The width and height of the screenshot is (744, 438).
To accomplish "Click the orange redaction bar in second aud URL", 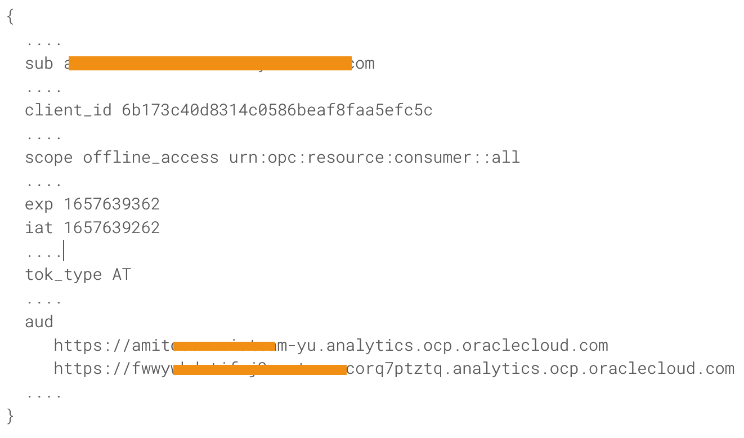I will (x=259, y=369).
